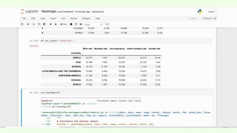The width and height of the screenshot is (237, 133).
Task: Restart the kernel icon
Action: [76, 24]
